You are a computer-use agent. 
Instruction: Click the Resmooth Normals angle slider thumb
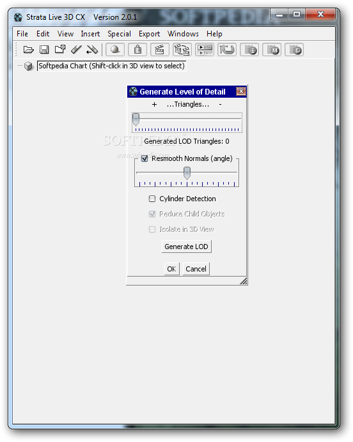click(x=187, y=173)
